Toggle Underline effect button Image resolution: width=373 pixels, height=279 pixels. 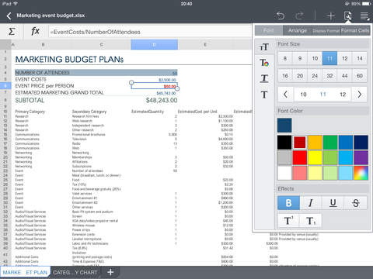coord(333,203)
